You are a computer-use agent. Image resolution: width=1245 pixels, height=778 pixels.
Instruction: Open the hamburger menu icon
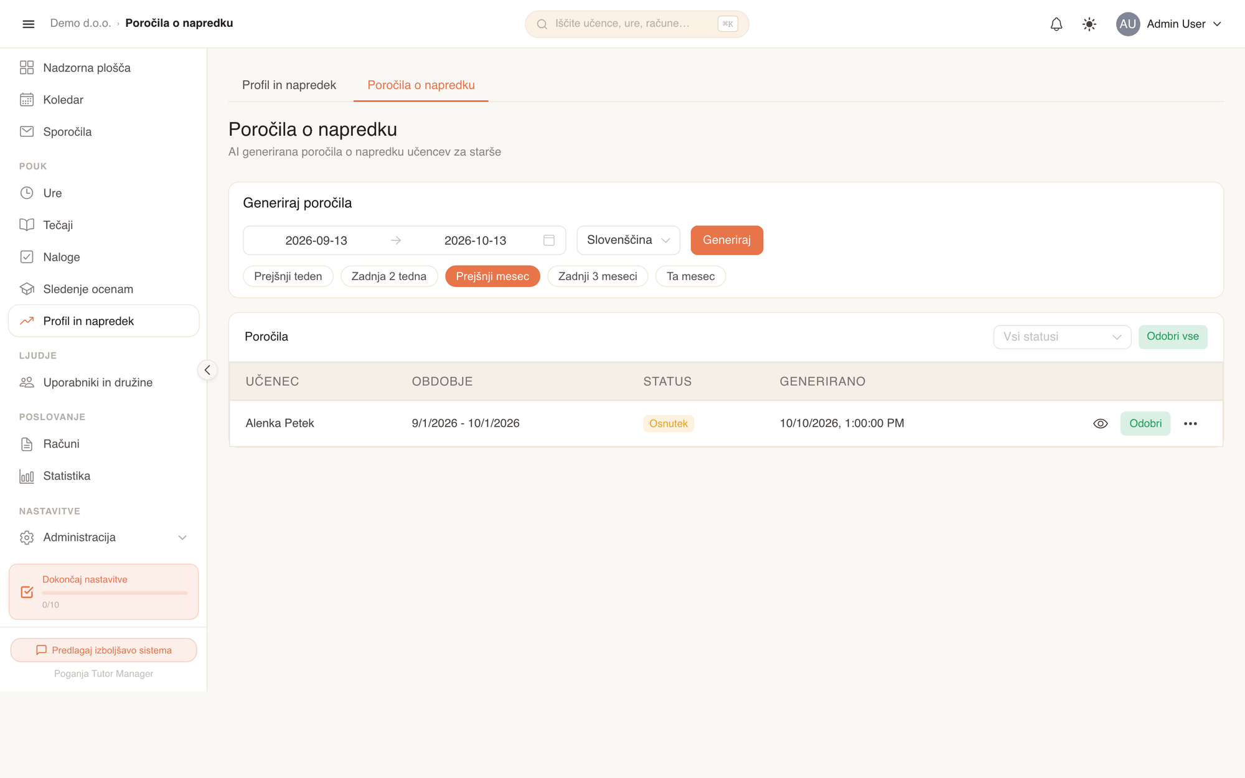pos(28,24)
